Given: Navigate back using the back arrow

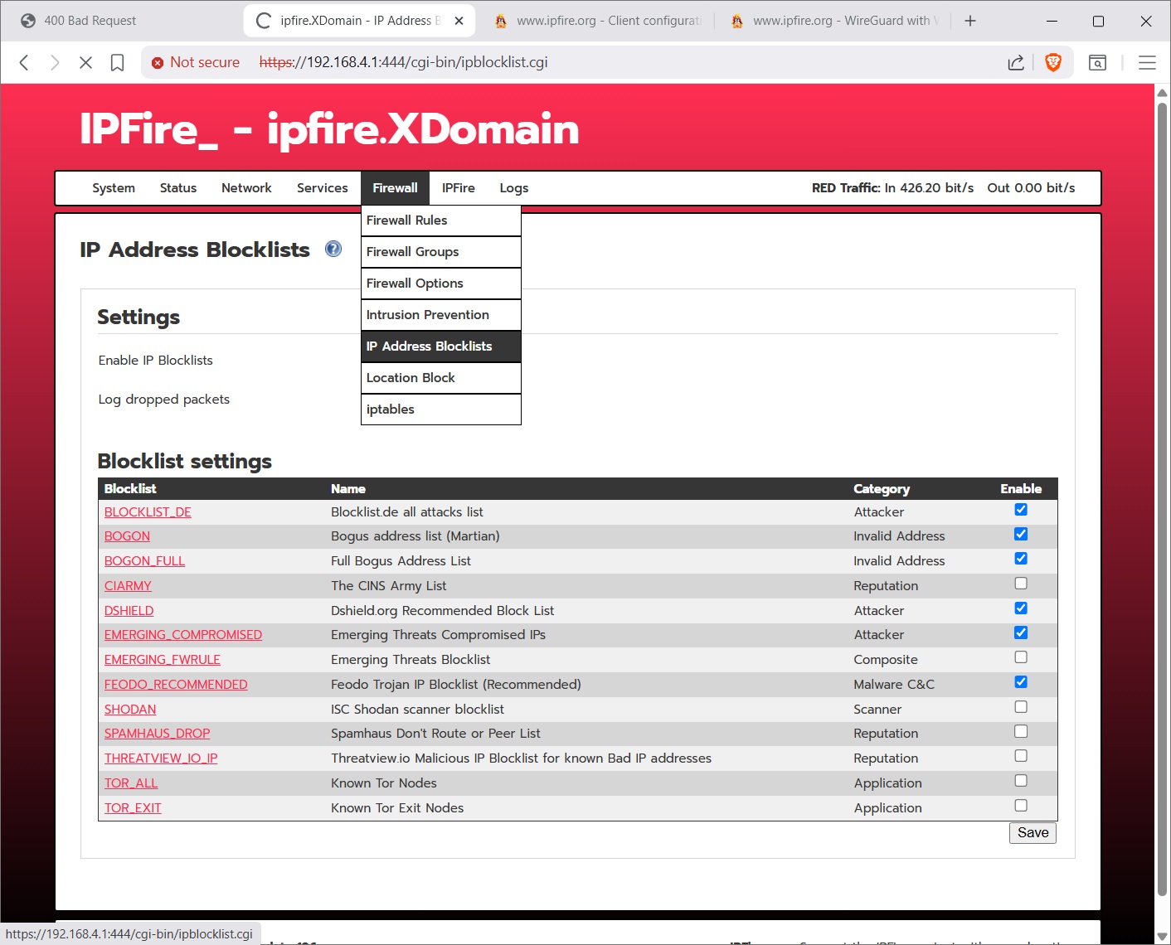Looking at the screenshot, I should click(x=23, y=62).
